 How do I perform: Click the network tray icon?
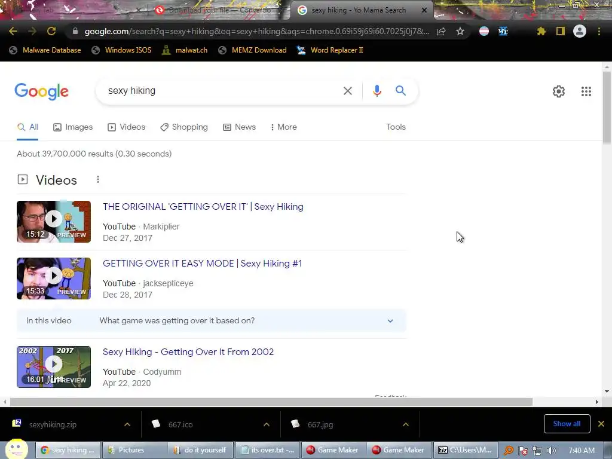(x=537, y=451)
